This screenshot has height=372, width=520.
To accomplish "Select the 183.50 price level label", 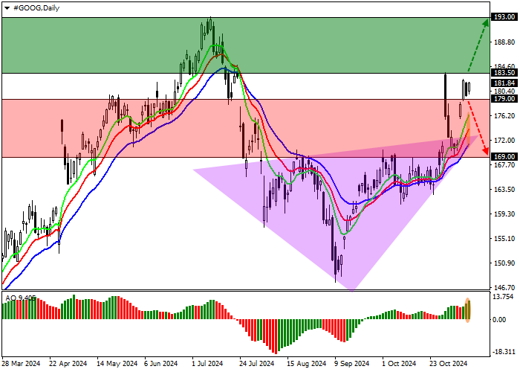I will pos(504,73).
